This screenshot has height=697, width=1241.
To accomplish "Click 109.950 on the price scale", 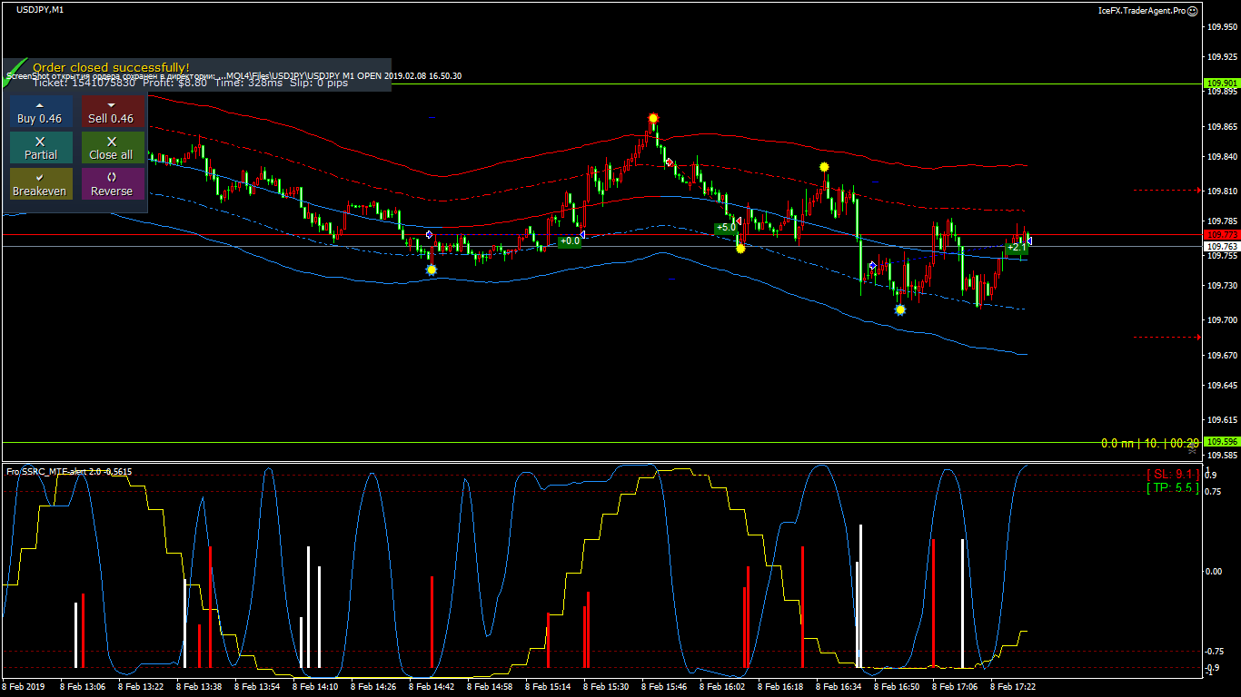I will pyautogui.click(x=1222, y=26).
